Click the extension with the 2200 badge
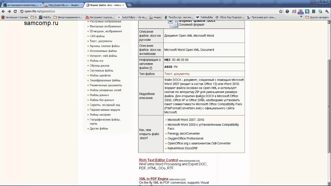 tap(300, 12)
